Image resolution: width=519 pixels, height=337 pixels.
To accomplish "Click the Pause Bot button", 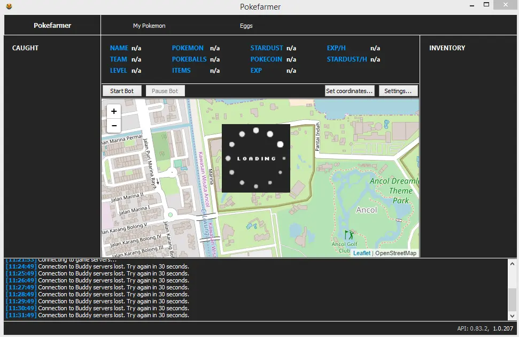I will point(165,91).
